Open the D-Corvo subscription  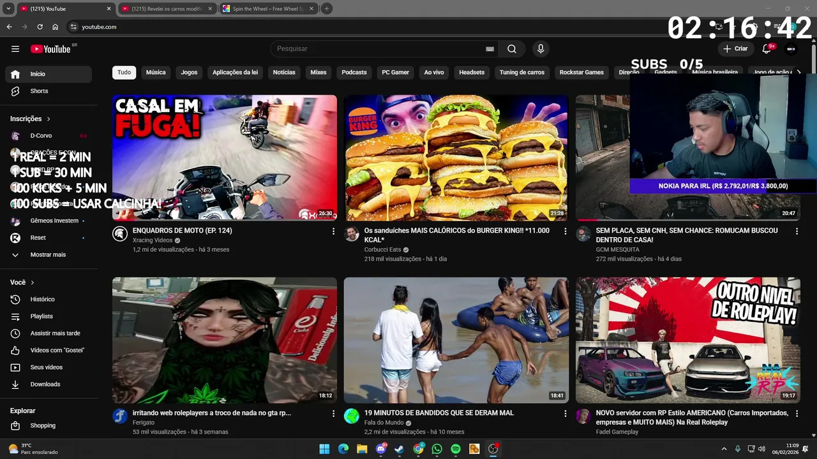coord(49,136)
